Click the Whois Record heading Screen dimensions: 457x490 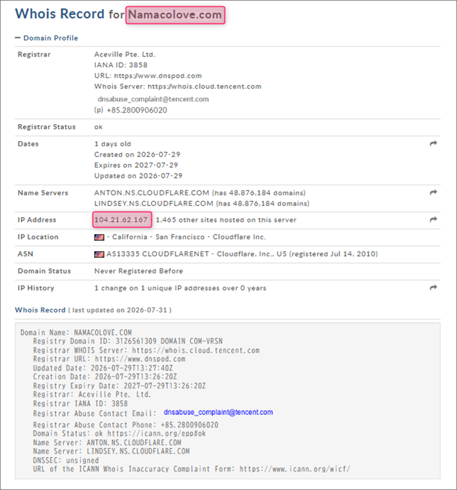(40, 310)
